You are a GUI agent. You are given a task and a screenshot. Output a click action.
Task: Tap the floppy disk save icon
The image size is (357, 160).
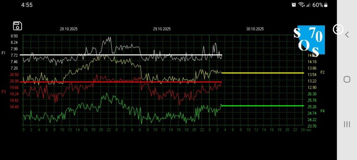[x=17, y=26]
